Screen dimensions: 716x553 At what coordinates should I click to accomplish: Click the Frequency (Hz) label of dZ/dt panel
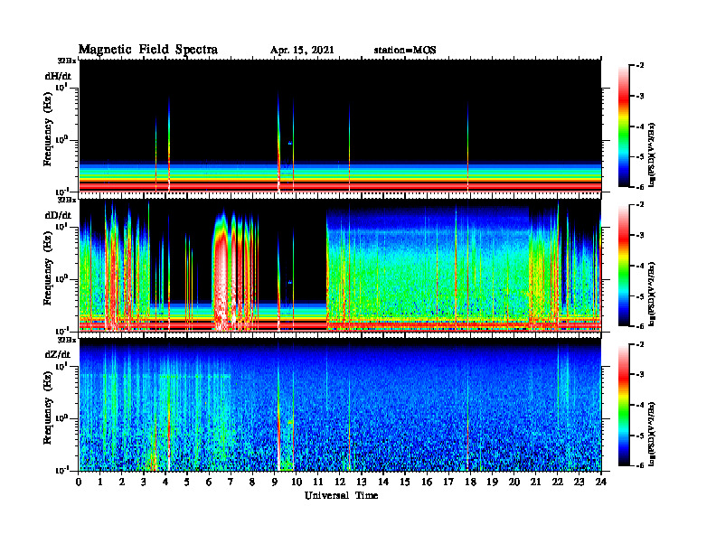[x=48, y=408]
